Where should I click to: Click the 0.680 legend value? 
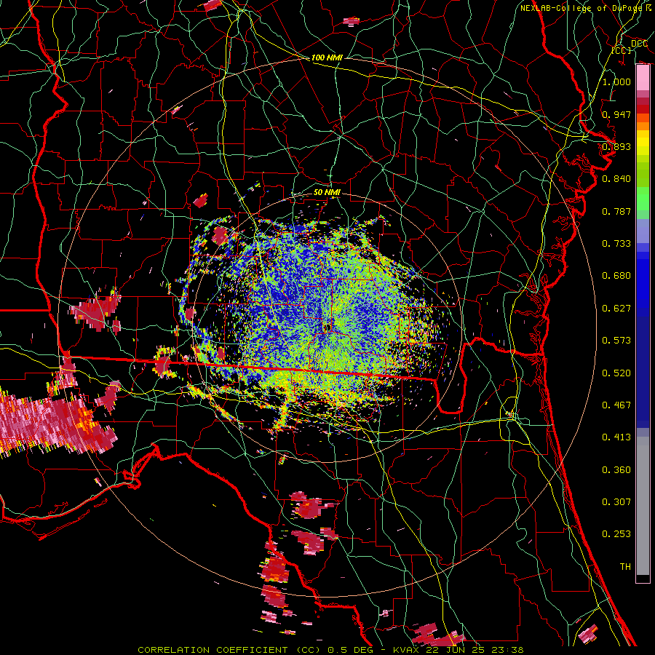click(x=616, y=276)
